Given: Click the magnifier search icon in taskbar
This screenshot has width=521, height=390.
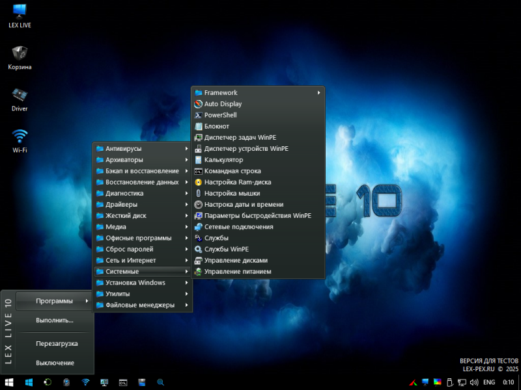Looking at the screenshot, I should (160, 382).
